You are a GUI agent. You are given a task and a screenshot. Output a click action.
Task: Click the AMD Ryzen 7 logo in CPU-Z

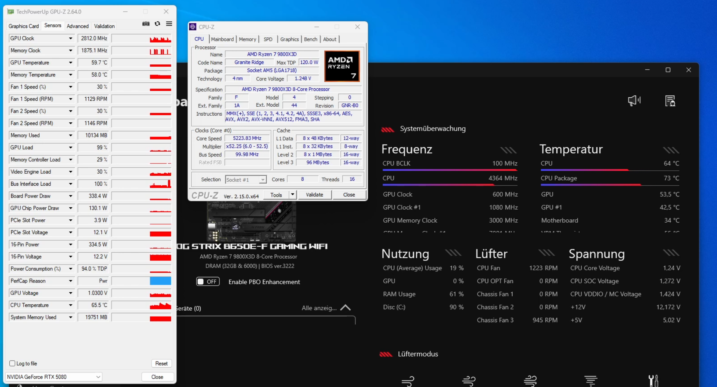[x=342, y=66]
